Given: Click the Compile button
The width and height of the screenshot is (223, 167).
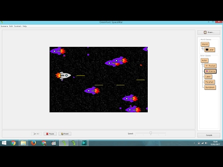Looking at the screenshot, I should point(209,135).
